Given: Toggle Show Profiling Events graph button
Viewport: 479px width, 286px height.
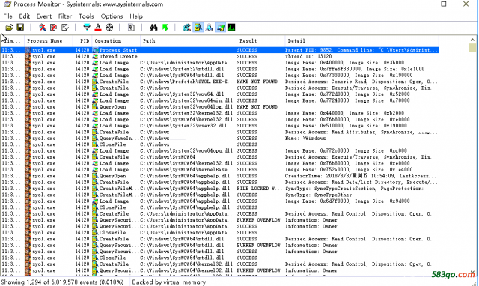Looking at the screenshot, I should (231, 28).
